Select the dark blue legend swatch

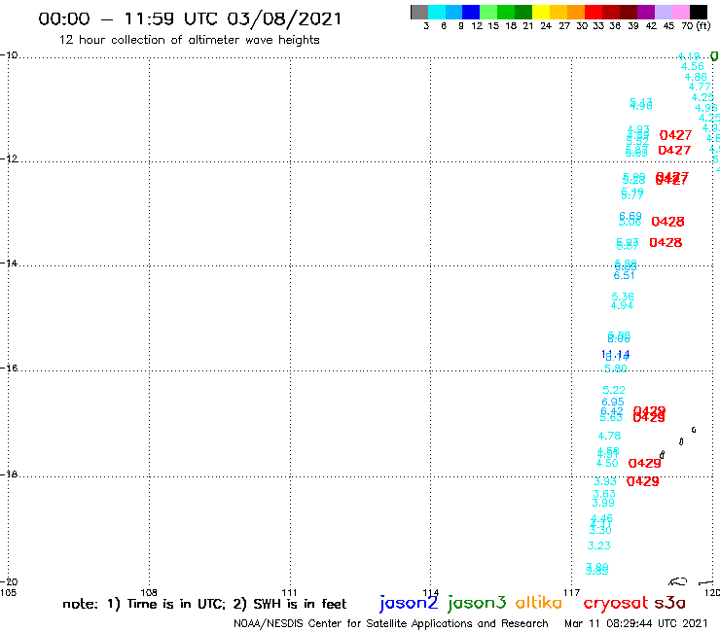471,12
